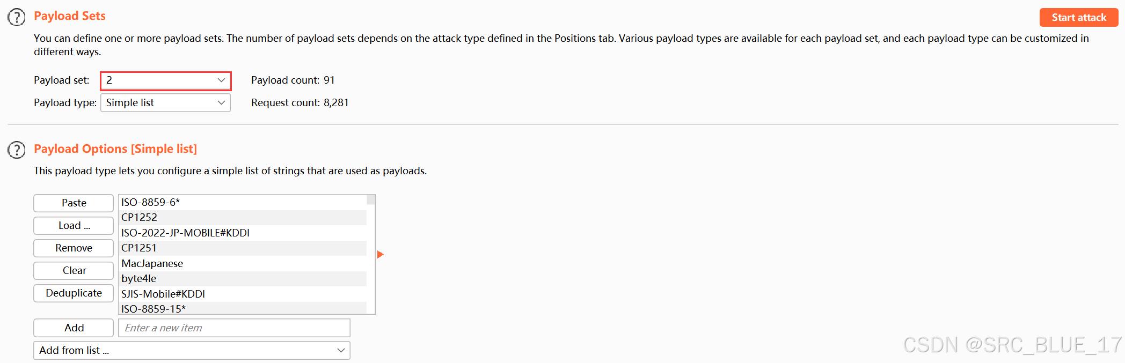Open the Payload set dropdown
Image resolution: width=1125 pixels, height=363 pixels.
(x=166, y=80)
